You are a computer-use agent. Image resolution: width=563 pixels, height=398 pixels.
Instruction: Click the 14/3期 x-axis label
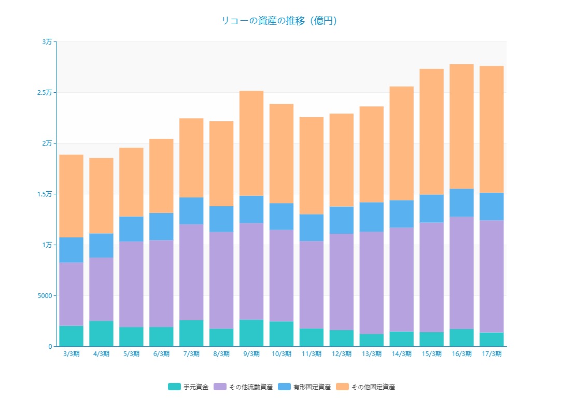[x=402, y=354]
